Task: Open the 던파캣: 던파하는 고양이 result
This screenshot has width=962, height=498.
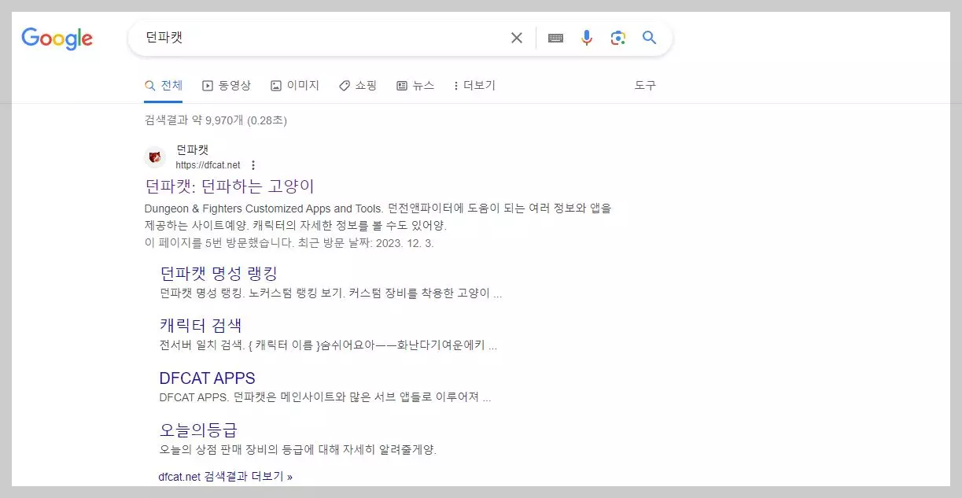Action: click(x=230, y=186)
